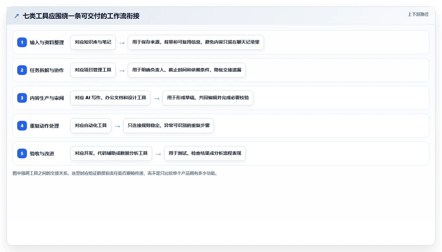Click the arrow after the AI 写作 chip
This screenshot has width=442, height=252.
[x=157, y=98]
